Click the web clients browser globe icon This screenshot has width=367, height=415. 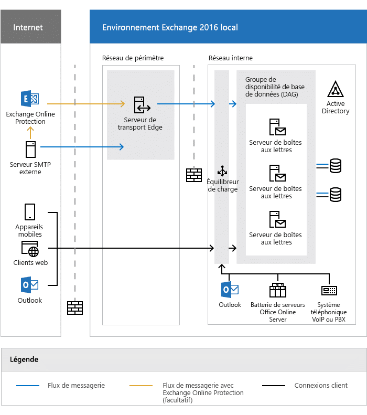(30, 249)
